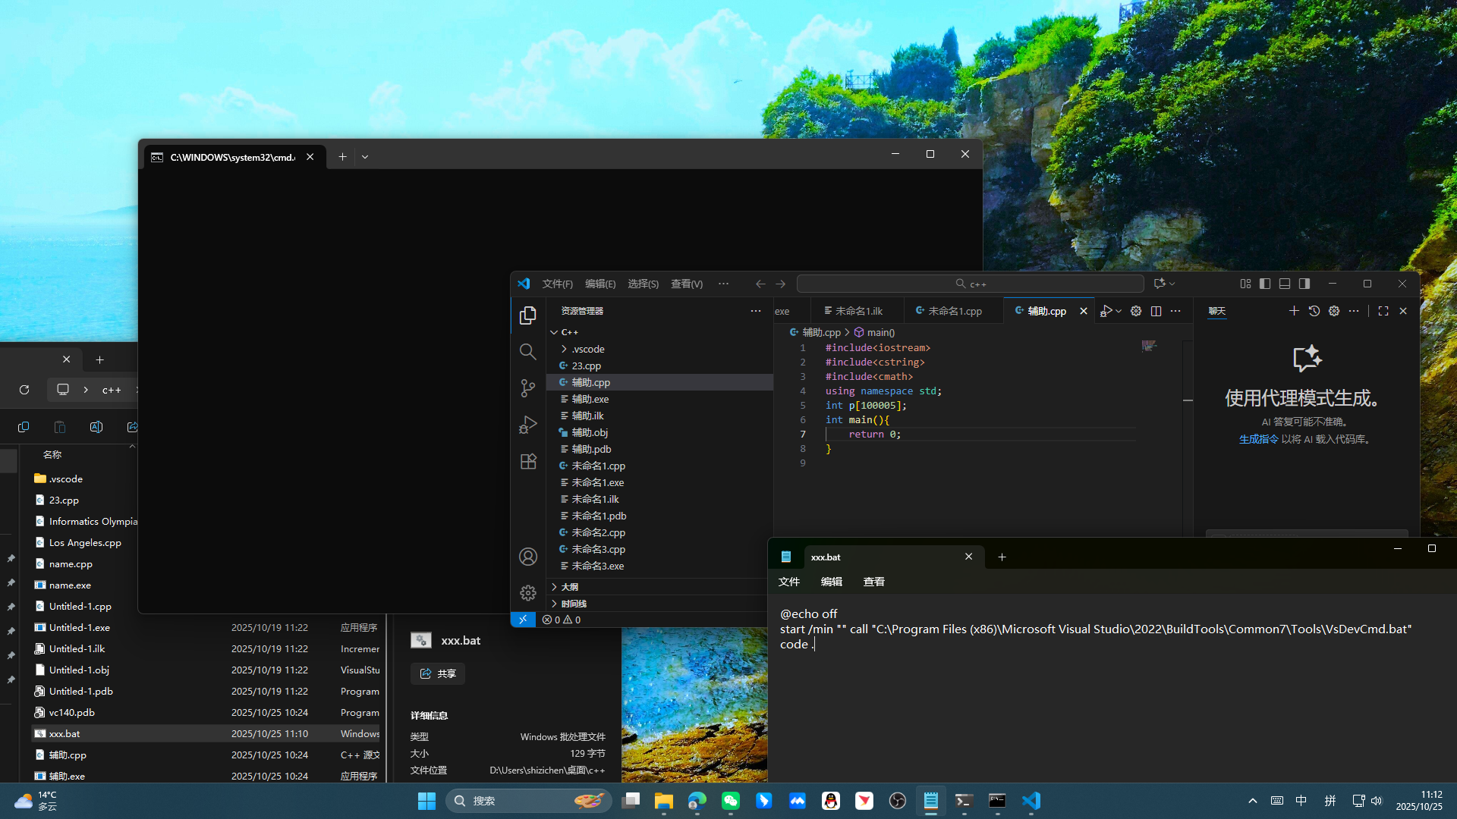The image size is (1457, 819).
Task: Click the split editor right icon
Action: click(x=1156, y=311)
